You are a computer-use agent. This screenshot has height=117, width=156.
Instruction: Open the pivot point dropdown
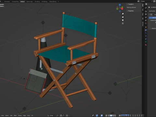[x=58, y=115]
